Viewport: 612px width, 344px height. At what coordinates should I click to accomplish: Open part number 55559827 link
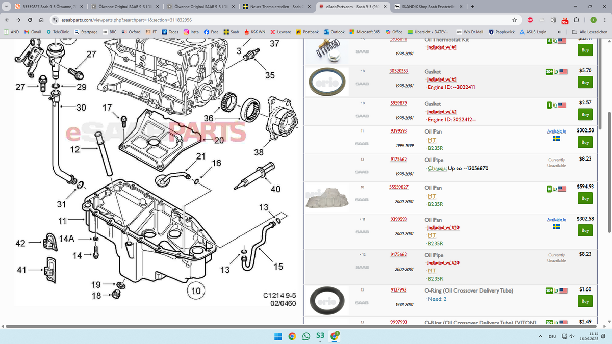pos(398,187)
